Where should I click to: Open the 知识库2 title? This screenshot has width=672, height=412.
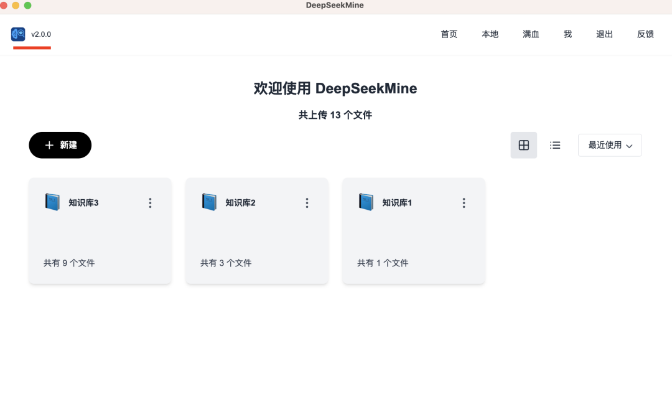(x=240, y=203)
